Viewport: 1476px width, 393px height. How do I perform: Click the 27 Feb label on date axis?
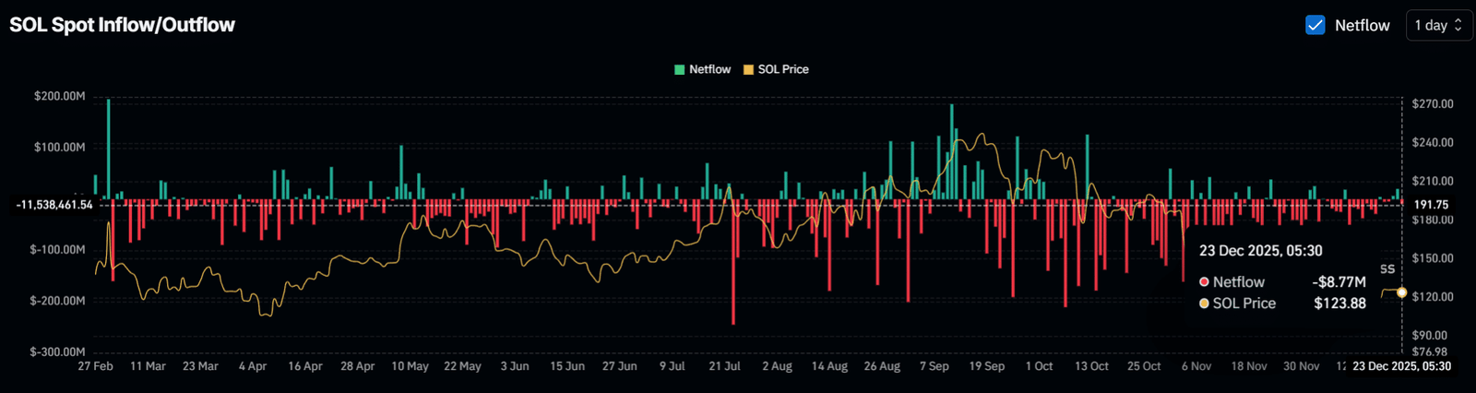95,366
